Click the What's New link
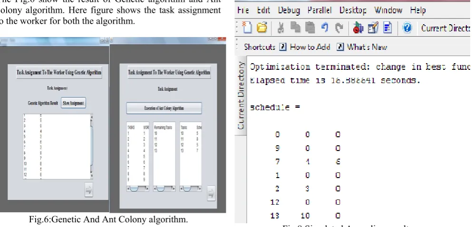The image size is (473, 227). pyautogui.click(x=367, y=47)
